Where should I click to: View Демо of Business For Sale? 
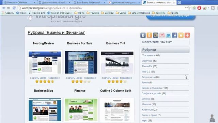(x=79, y=78)
